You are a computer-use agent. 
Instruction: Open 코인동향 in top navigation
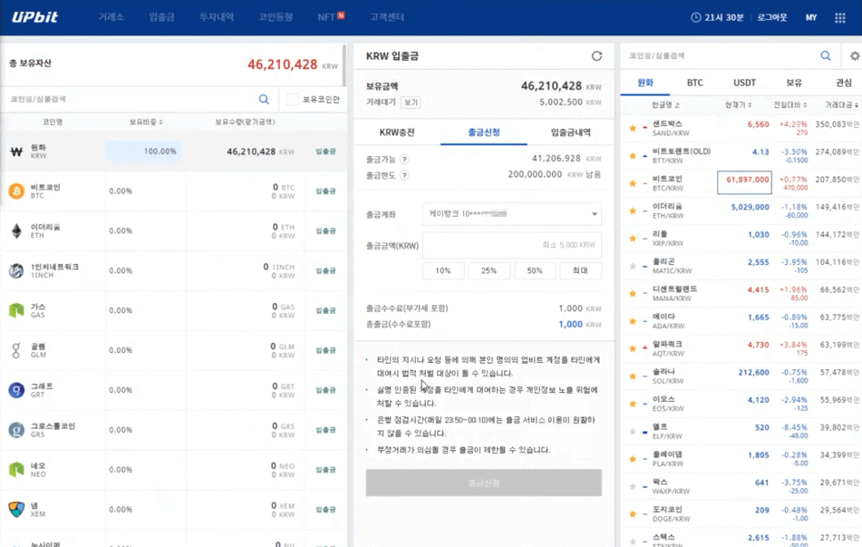276,17
